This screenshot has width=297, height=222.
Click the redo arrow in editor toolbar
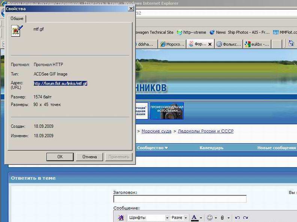(x=246, y=218)
